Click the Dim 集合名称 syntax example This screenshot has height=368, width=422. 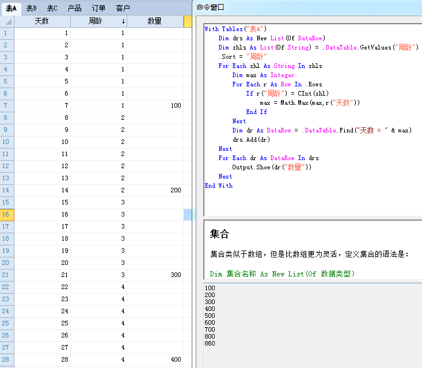282,274
